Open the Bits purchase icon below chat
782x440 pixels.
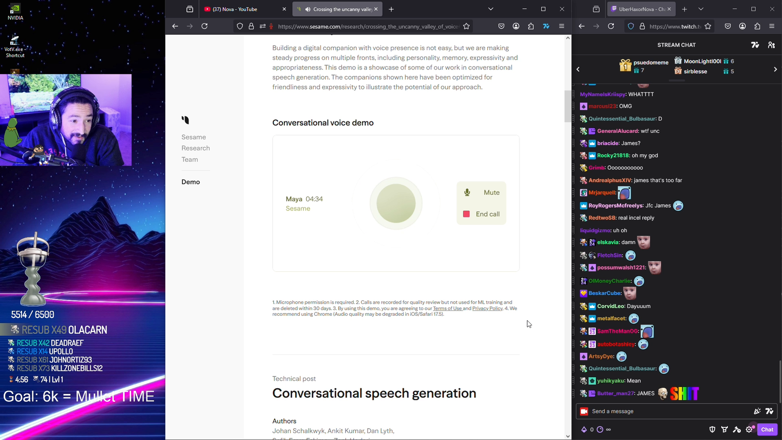click(x=584, y=430)
